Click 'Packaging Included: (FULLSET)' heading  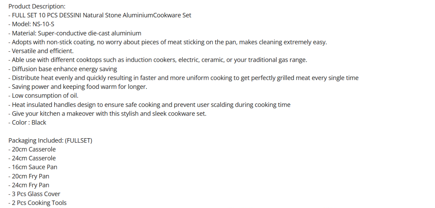pyautogui.click(x=50, y=140)
